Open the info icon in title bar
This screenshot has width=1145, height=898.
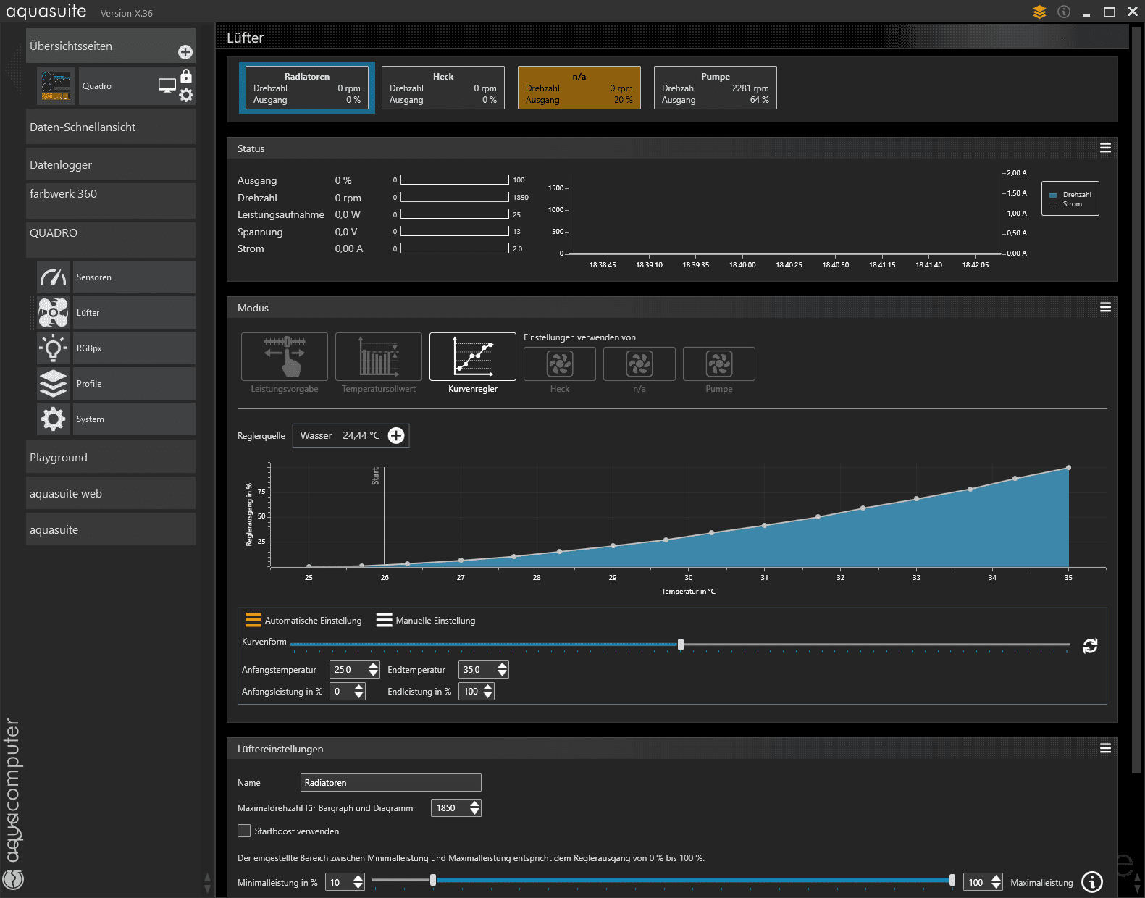(1064, 12)
